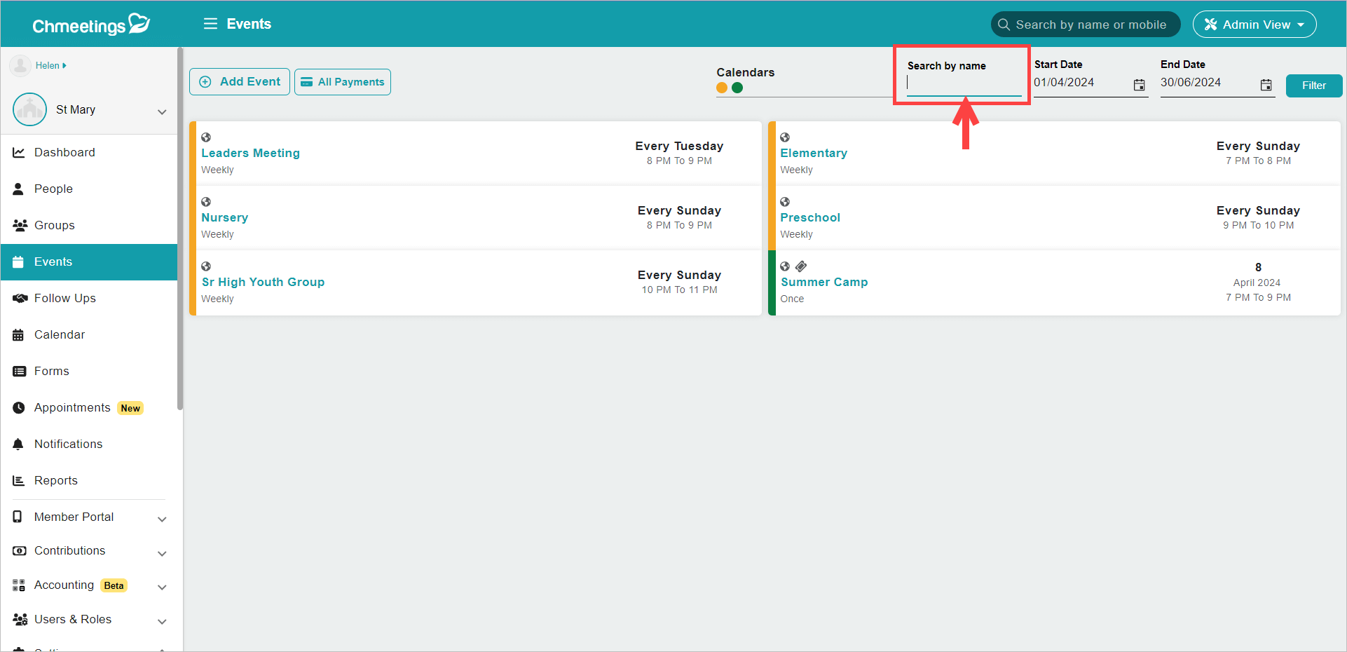Click the magnifier icon in global search
This screenshot has height=652, width=1347.
[1004, 25]
